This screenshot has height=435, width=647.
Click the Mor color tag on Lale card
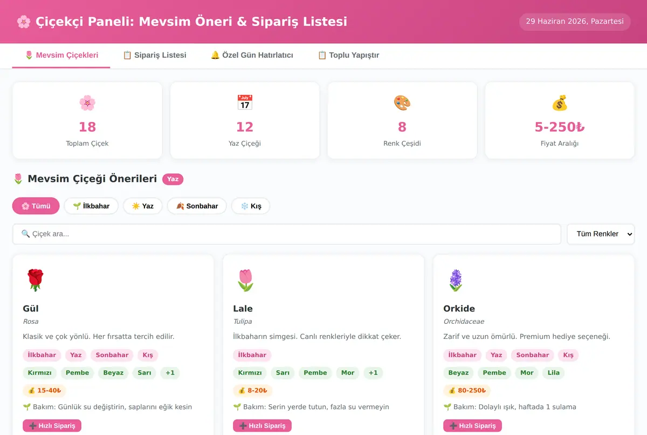click(348, 372)
